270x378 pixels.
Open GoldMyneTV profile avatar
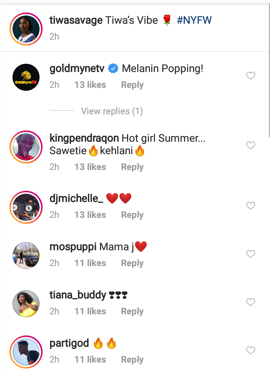[26, 77]
